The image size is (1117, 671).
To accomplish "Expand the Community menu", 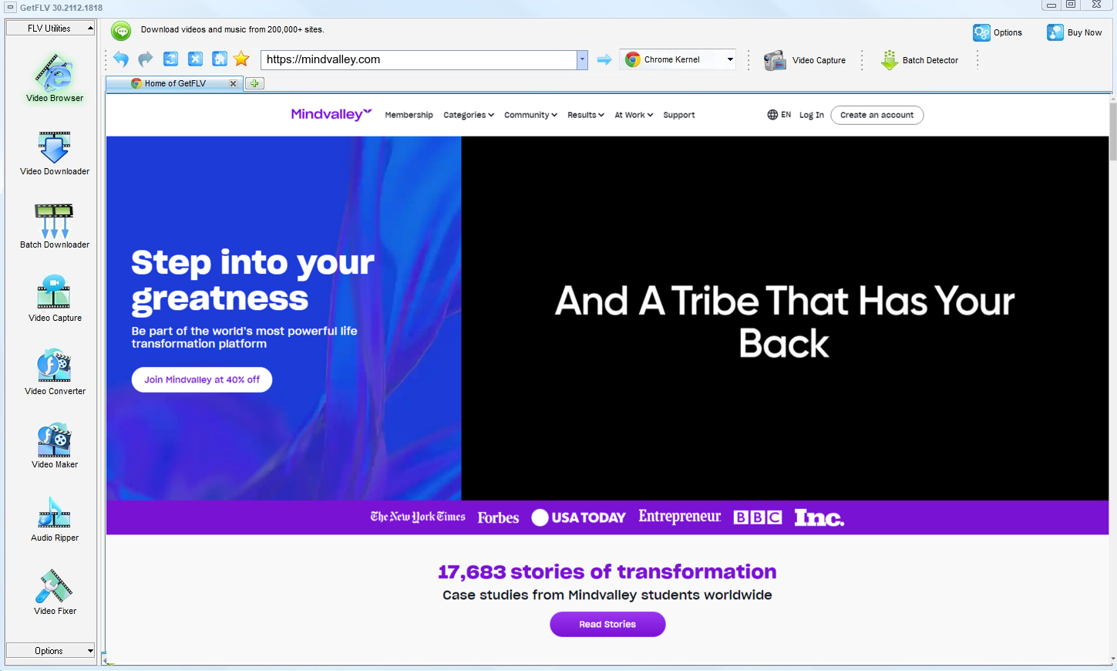I will 530,115.
